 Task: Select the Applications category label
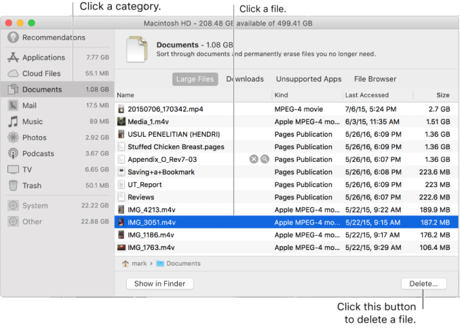43,58
